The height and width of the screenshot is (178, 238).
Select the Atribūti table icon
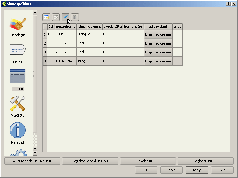tap(18, 76)
